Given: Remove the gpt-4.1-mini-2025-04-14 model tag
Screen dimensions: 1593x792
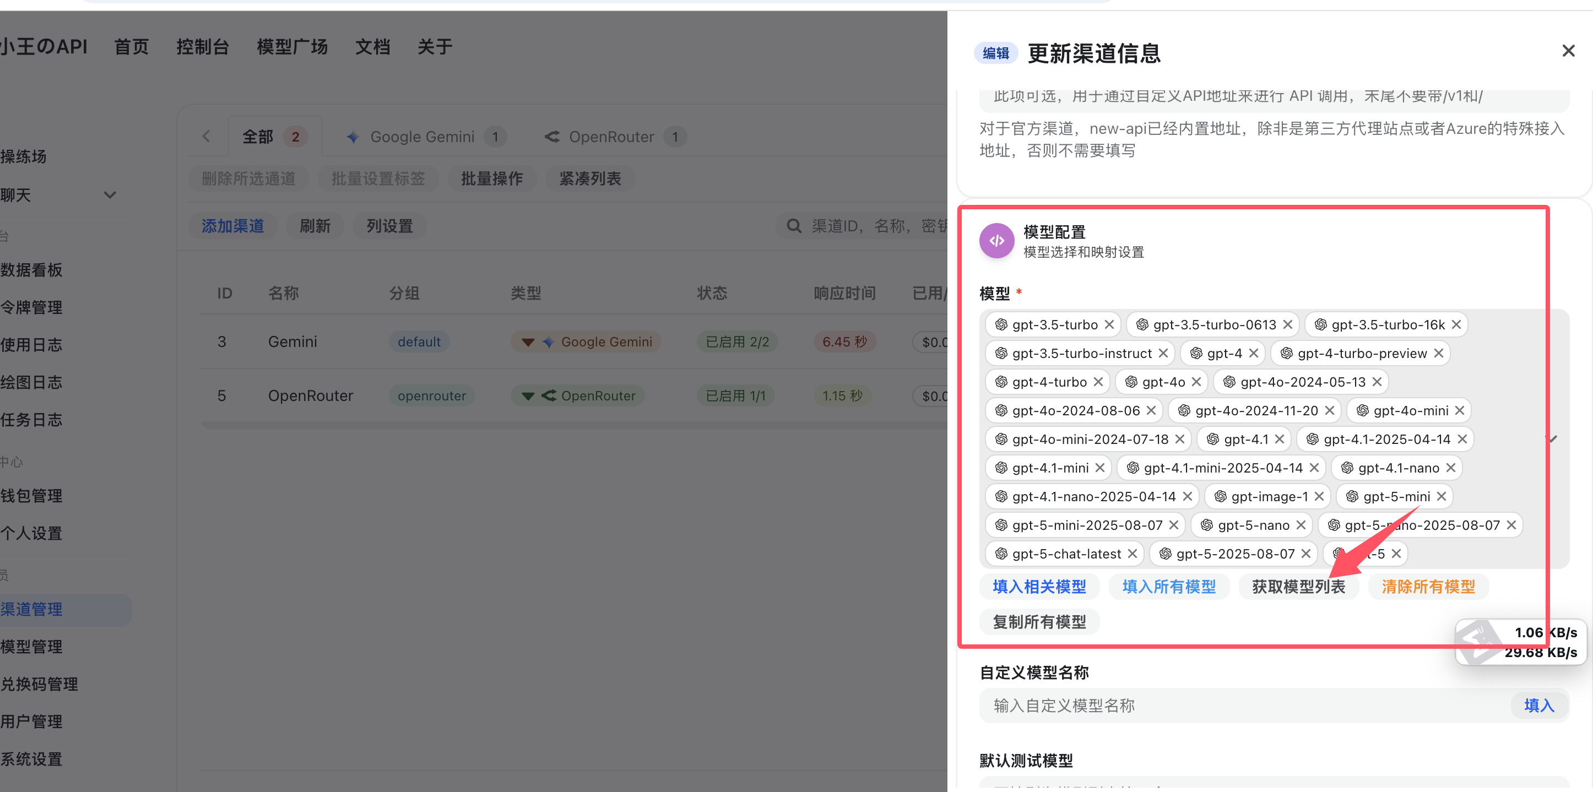Looking at the screenshot, I should point(1314,468).
